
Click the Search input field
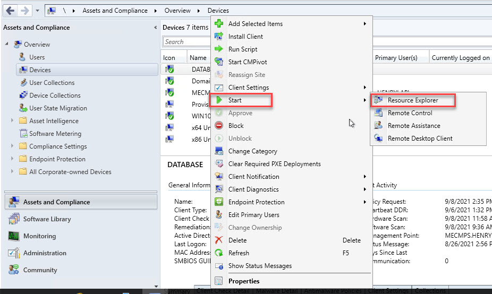tap(187, 42)
